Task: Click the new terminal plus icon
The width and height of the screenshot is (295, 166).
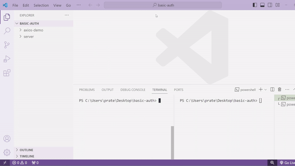Action: click(x=261, y=90)
